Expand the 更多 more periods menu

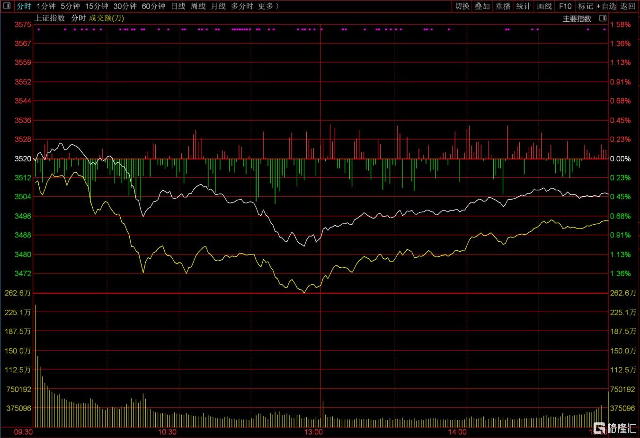(x=268, y=6)
